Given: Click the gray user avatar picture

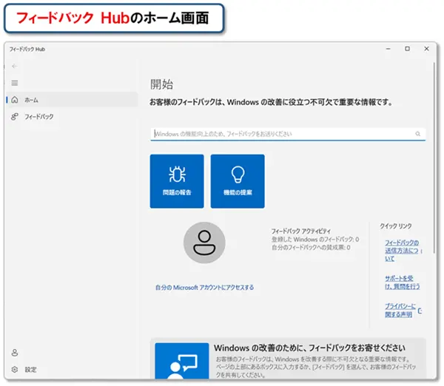Looking at the screenshot, I should pos(204,243).
